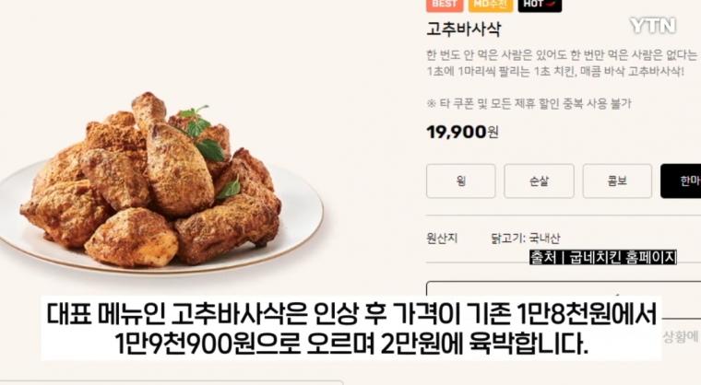Image resolution: width=701 pixels, height=385 pixels.
Task: Click the 원산지 label
Action: [442, 239]
